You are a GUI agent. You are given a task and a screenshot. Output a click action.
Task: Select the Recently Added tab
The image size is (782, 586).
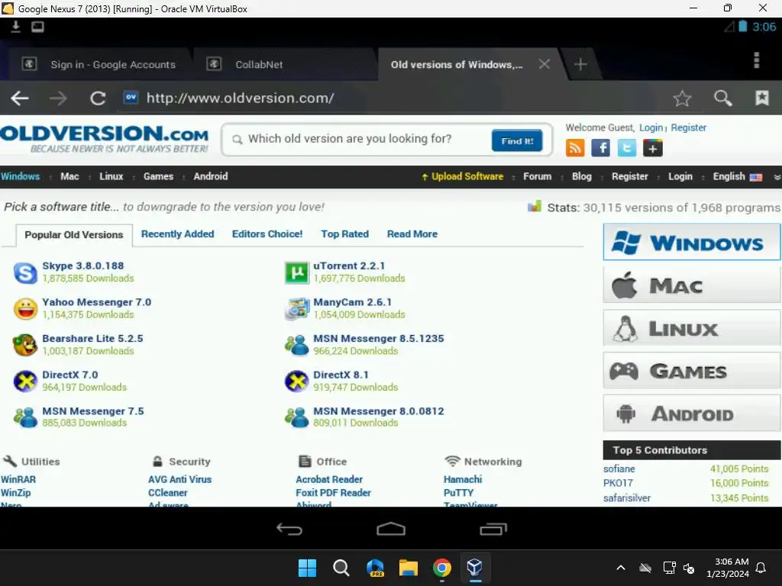point(177,233)
